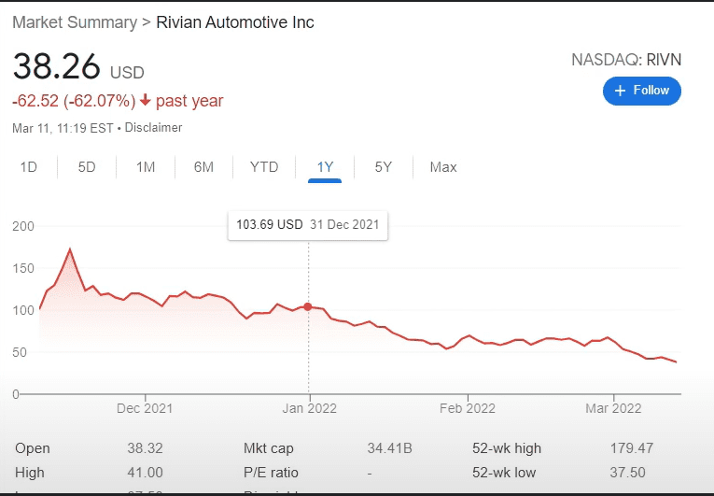Switch to the 1M range tab
The image size is (714, 496).
[x=146, y=167]
